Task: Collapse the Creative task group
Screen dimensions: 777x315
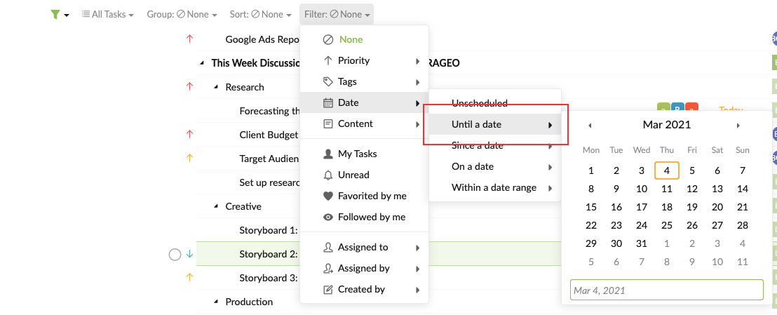Action: click(x=216, y=206)
